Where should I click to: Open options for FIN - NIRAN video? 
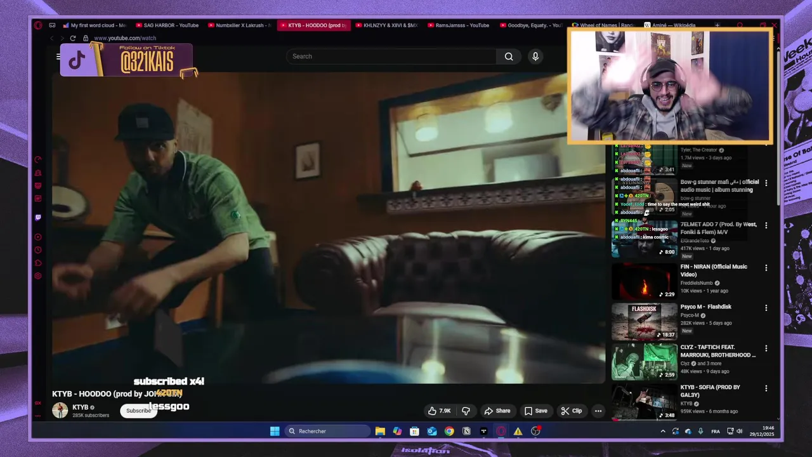point(766,268)
